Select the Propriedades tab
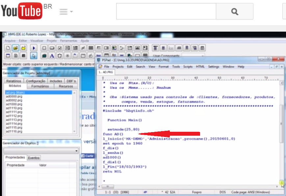The image size is (286, 196). (x=15, y=157)
